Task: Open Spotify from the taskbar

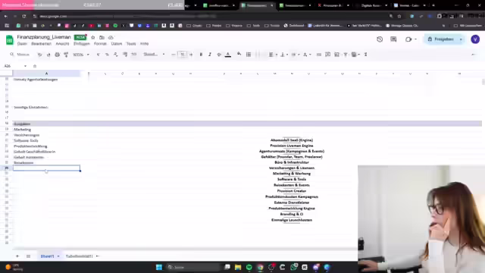Action: pyautogui.click(x=249, y=267)
